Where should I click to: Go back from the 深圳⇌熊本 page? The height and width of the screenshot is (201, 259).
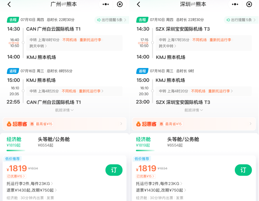(x=138, y=5)
